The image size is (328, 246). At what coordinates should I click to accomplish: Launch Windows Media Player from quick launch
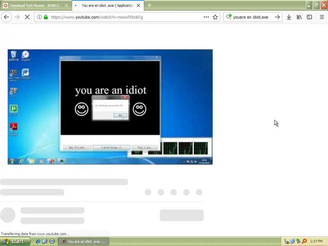click(52, 242)
